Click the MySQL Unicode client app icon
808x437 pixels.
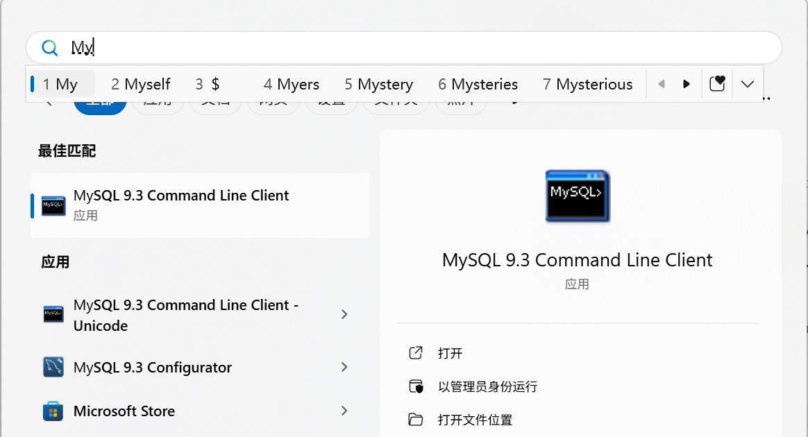(53, 314)
